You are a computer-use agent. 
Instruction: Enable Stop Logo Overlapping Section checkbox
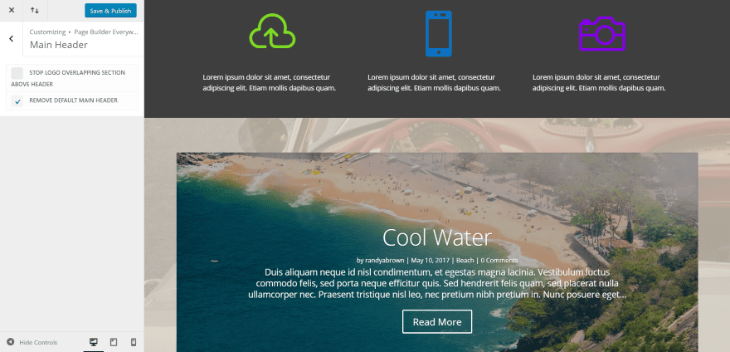click(x=17, y=73)
